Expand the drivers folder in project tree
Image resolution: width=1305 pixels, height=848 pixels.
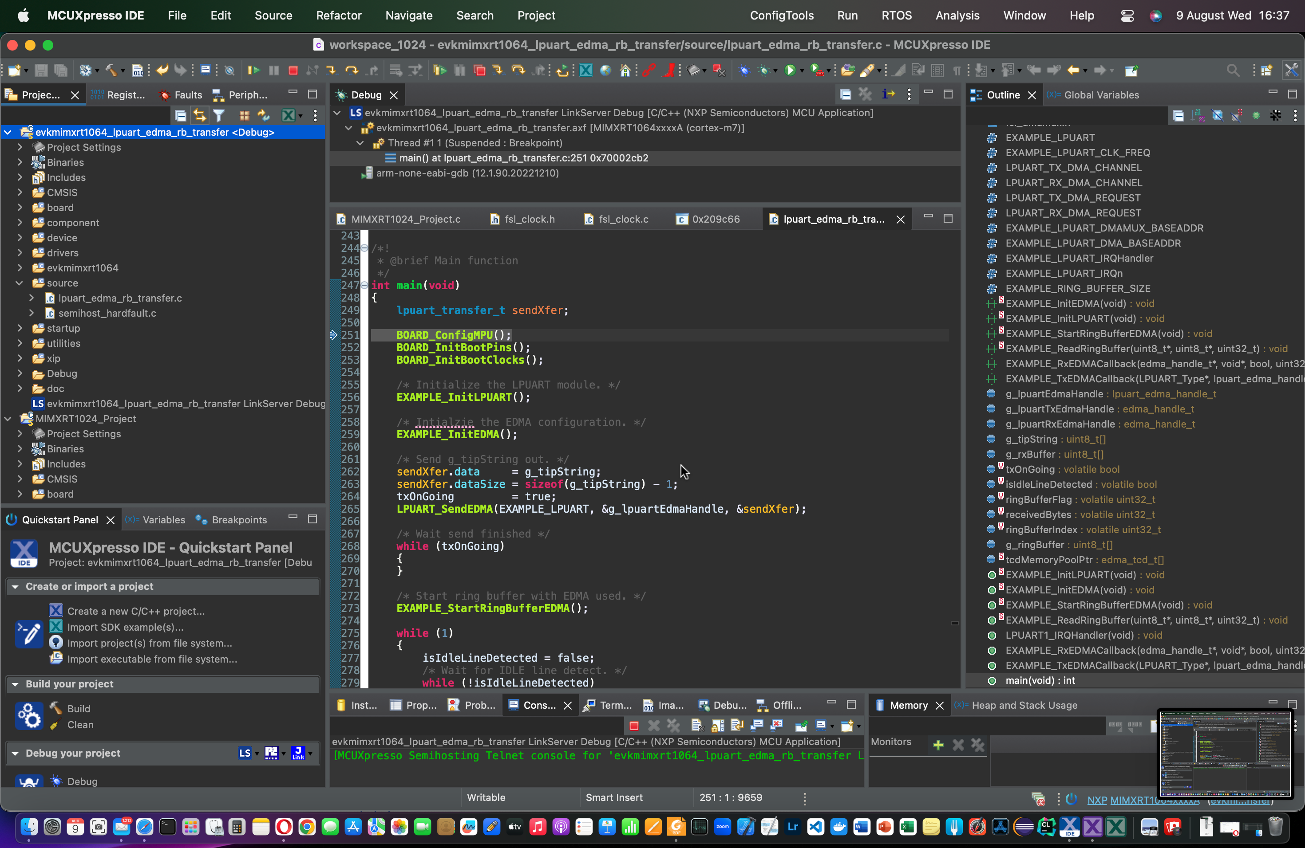(20, 253)
